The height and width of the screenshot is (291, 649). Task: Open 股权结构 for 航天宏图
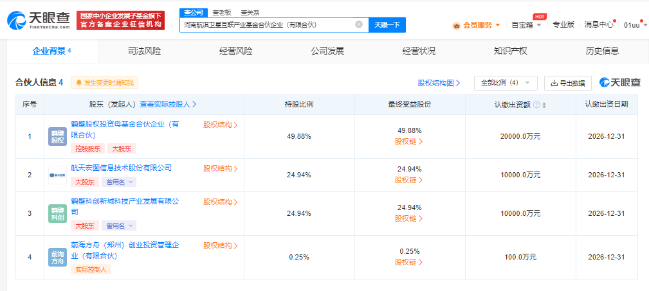tap(221, 169)
